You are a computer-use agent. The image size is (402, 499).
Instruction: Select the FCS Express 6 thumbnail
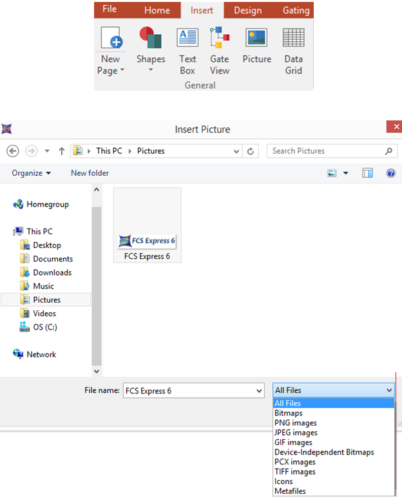point(147,225)
